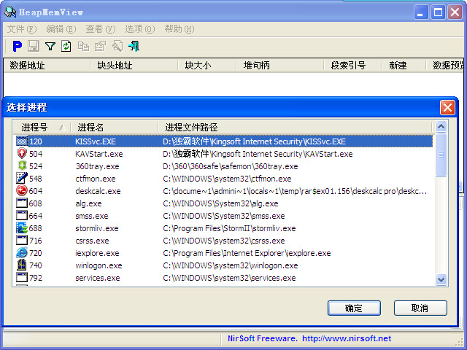Open the 文件(F) menu
This screenshot has height=350, width=467.
point(21,29)
